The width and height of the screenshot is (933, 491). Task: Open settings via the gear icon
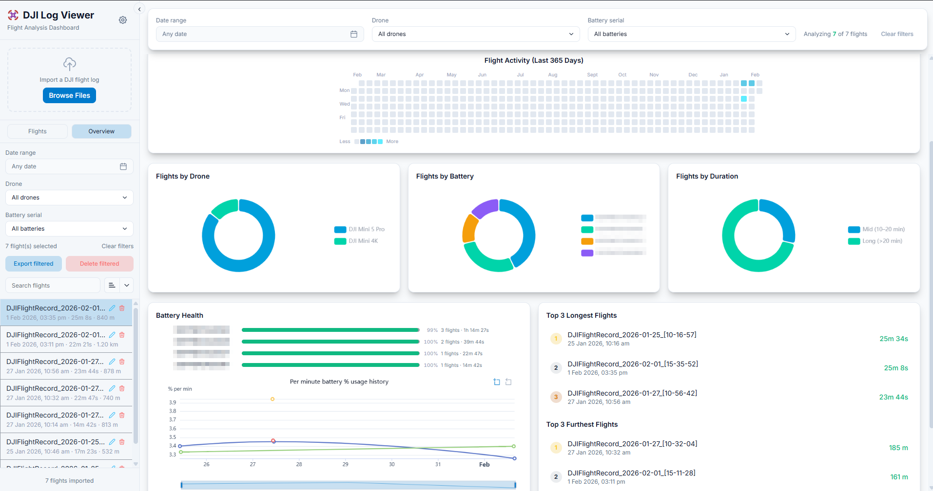(x=123, y=20)
